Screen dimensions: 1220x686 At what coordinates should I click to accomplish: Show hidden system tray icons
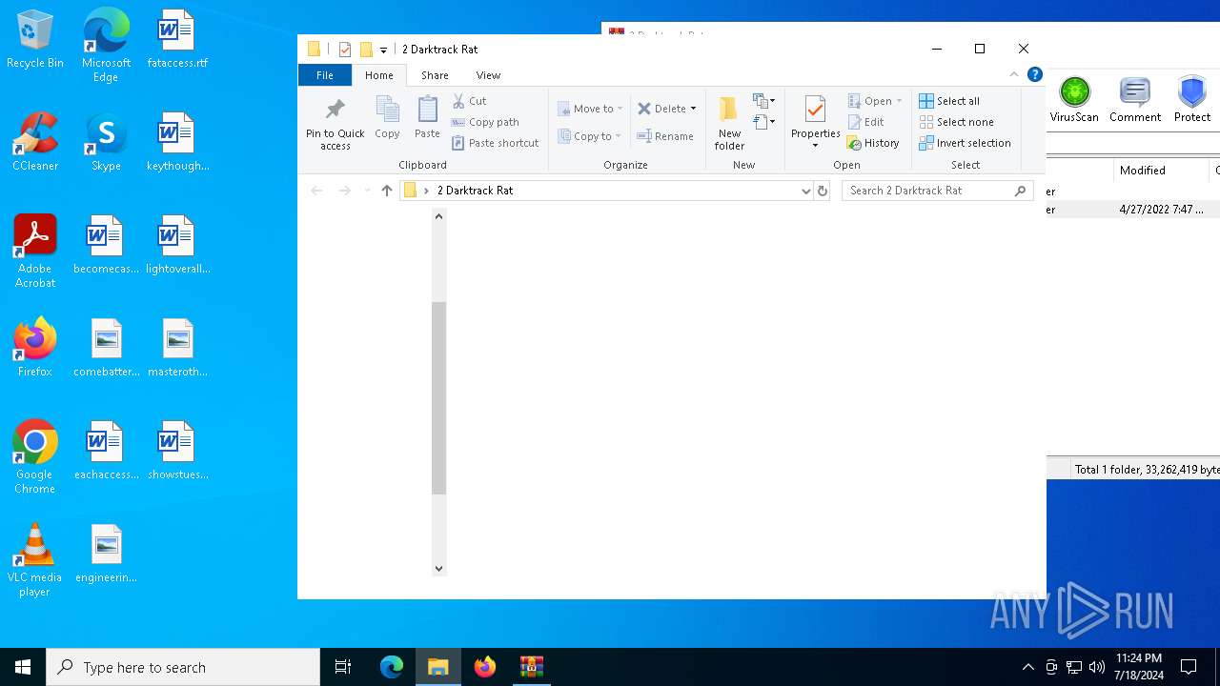click(1027, 667)
